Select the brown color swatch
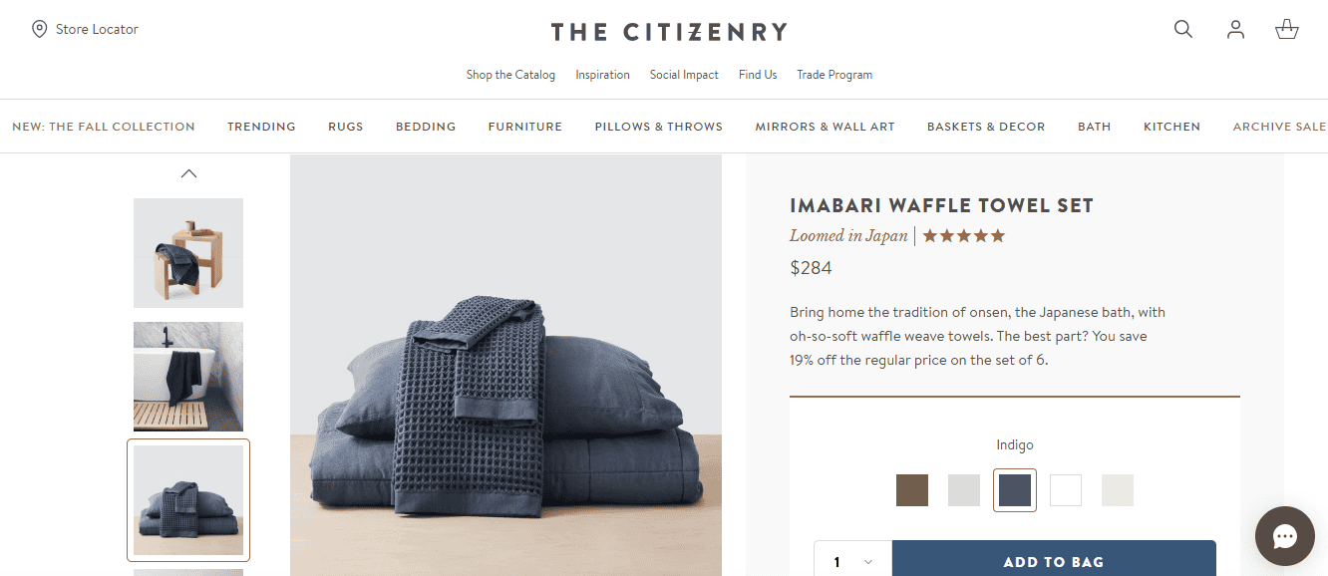The width and height of the screenshot is (1328, 576). pos(912,490)
